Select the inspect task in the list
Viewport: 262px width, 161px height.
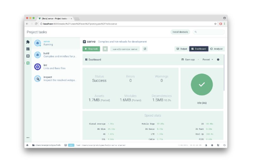(56, 78)
